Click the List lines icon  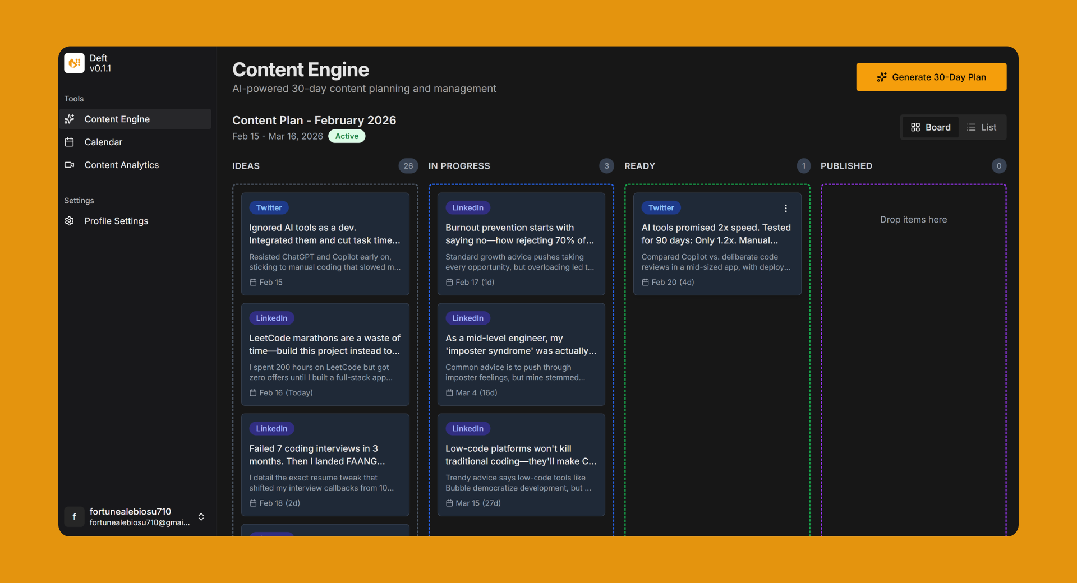[x=972, y=127]
